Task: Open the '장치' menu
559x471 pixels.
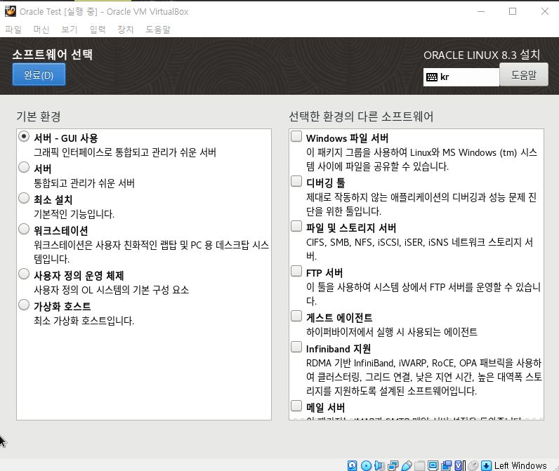Action: 126,29
